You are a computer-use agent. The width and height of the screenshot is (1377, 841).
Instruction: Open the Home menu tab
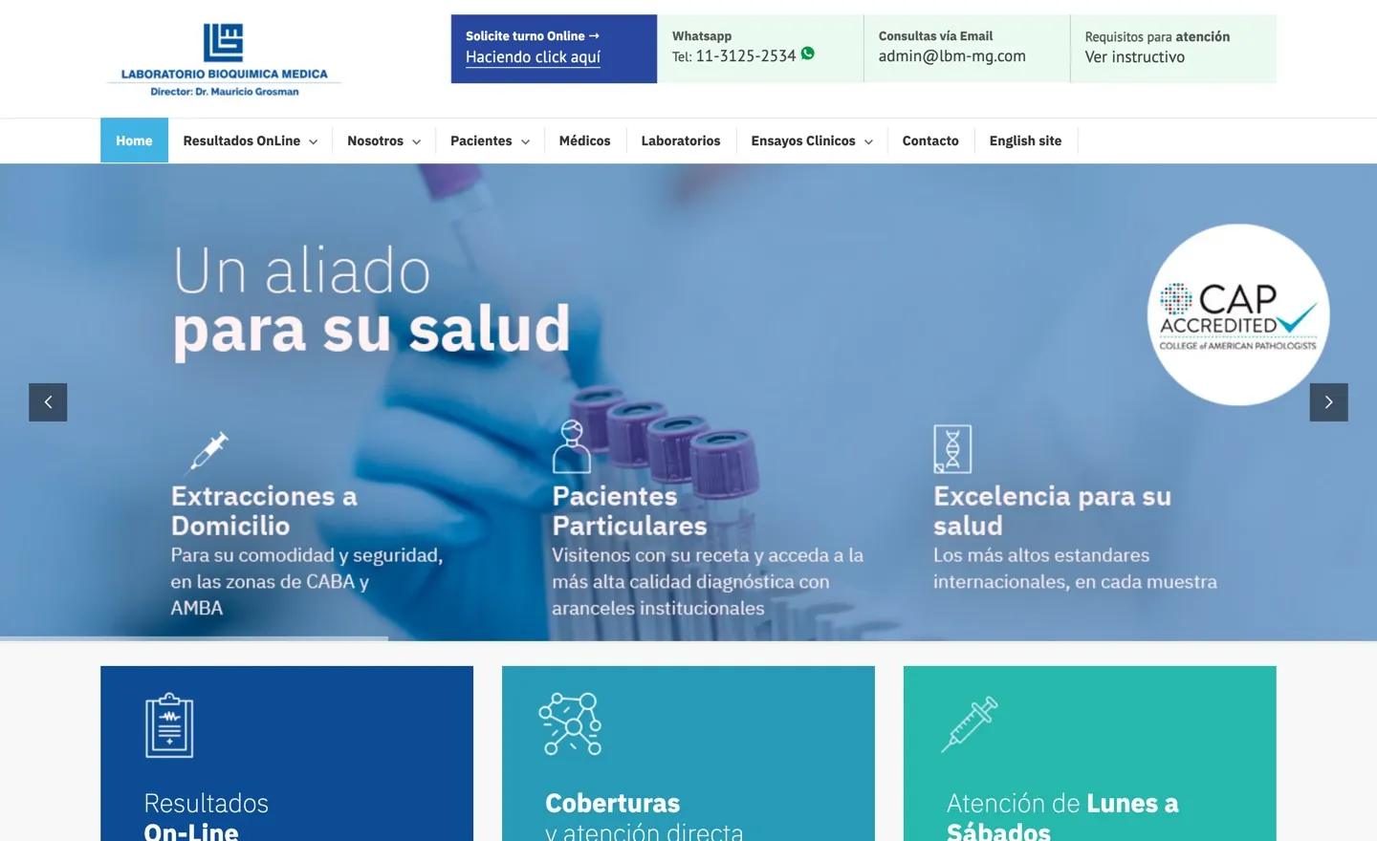coord(134,140)
